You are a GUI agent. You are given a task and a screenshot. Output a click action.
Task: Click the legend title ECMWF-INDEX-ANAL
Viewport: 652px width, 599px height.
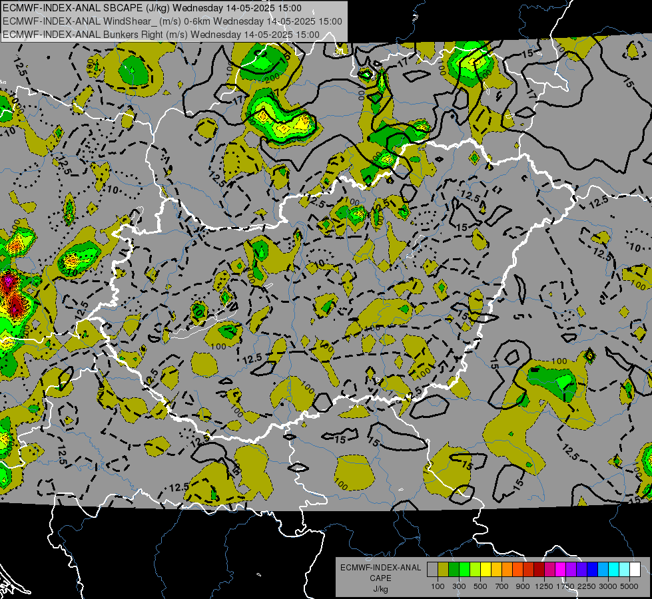380,568
